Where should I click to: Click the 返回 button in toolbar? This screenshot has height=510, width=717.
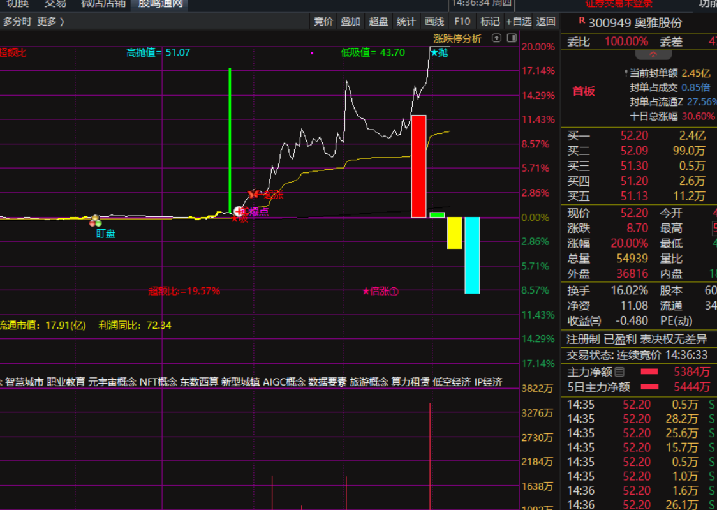[545, 21]
